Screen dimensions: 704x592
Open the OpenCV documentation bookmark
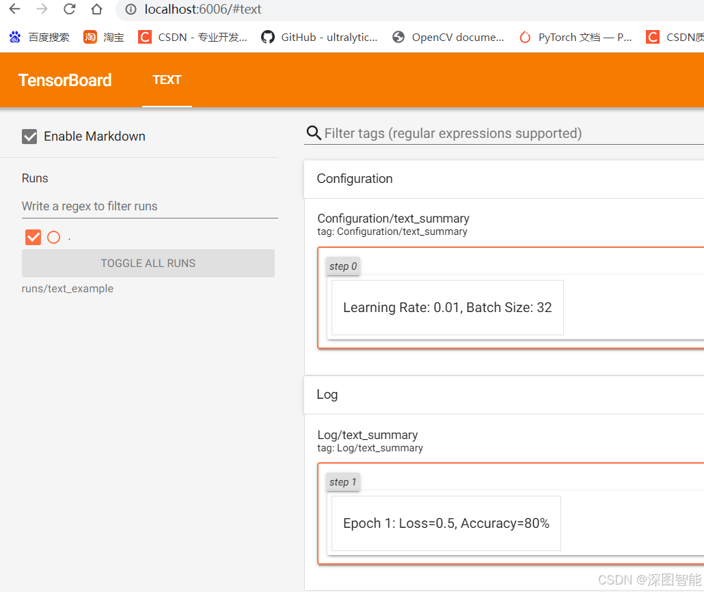(x=448, y=38)
